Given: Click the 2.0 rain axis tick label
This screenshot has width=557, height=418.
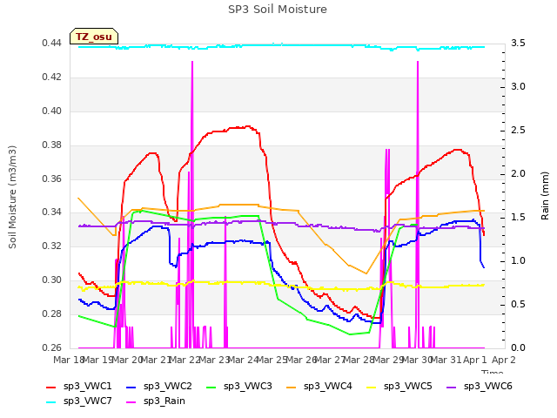Looking at the screenshot, I should click(518, 174).
